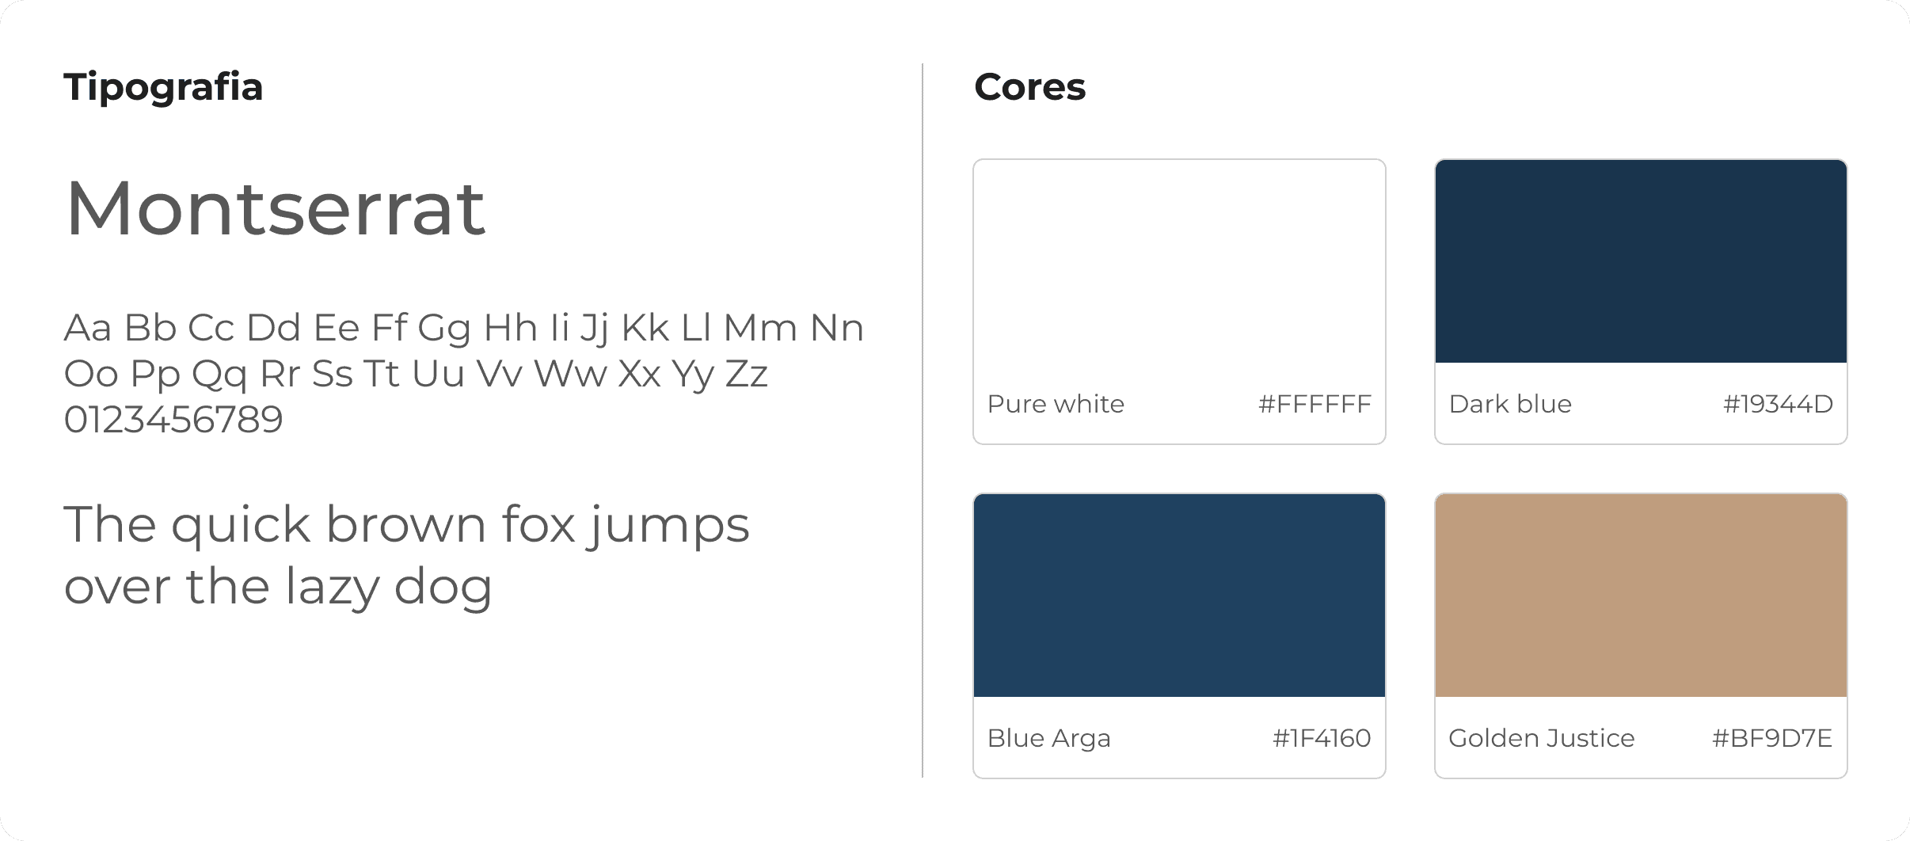
Task: Click the 'Oo Pp Qq' alphabet row
Action: click(x=416, y=374)
